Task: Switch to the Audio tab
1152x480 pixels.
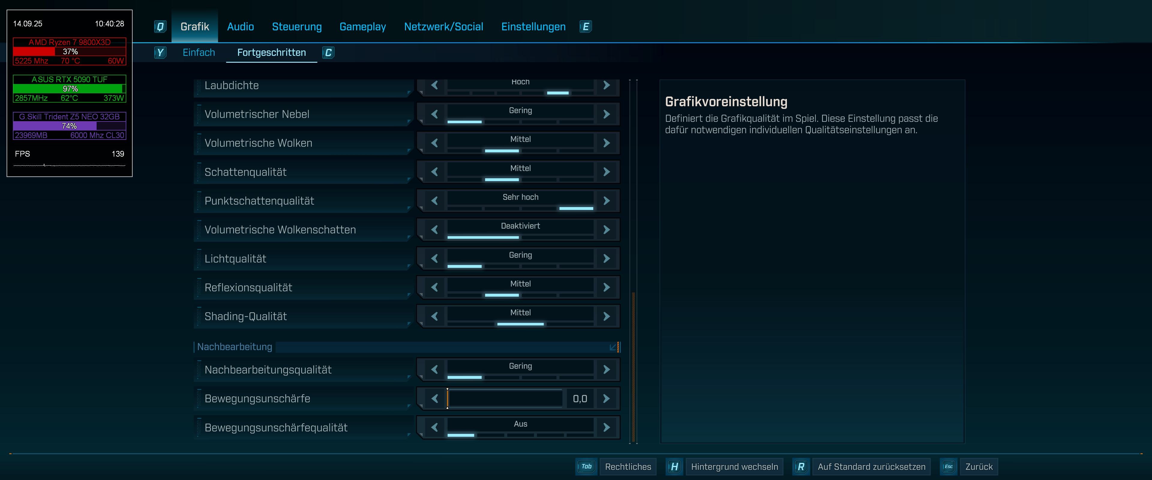Action: click(x=240, y=27)
